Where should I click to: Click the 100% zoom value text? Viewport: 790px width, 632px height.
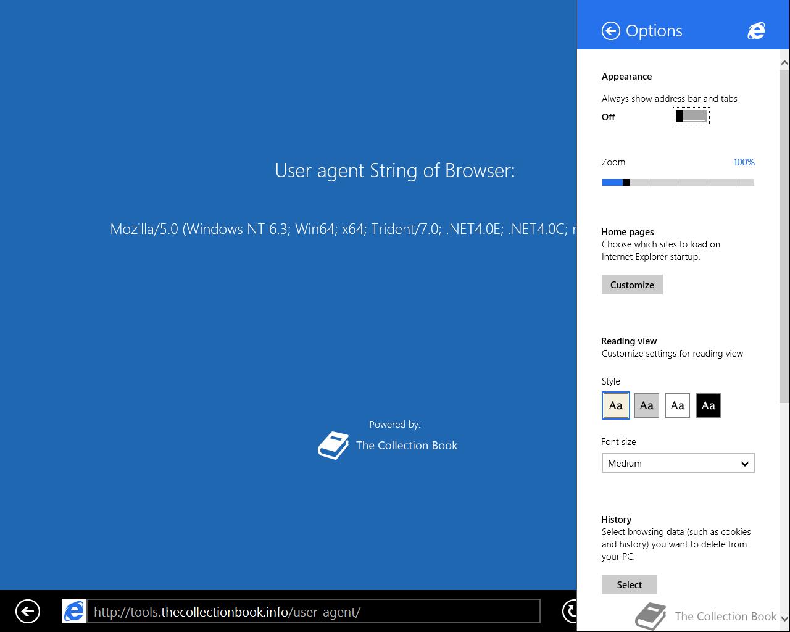point(744,162)
